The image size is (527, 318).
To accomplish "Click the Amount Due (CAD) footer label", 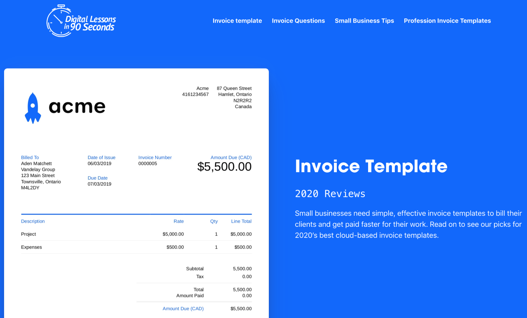I will coord(183,309).
